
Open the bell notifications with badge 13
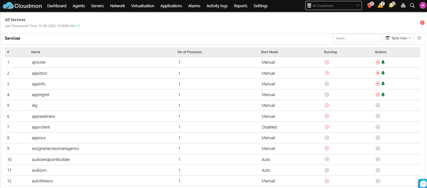click(x=391, y=6)
